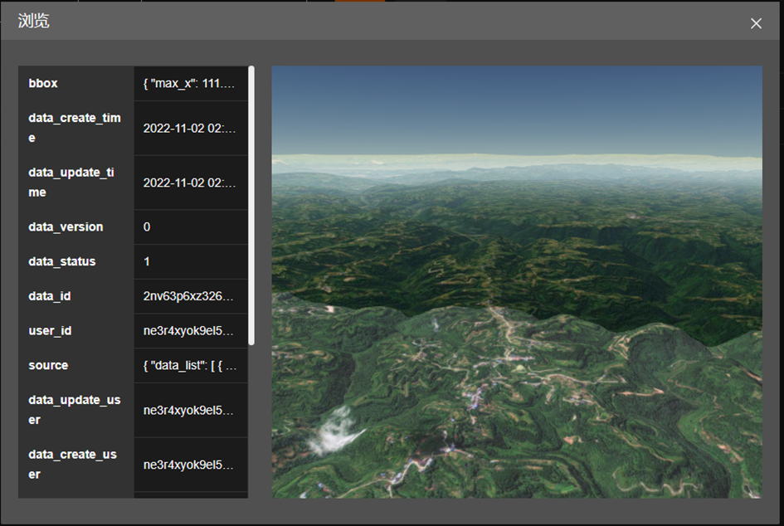This screenshot has height=526, width=784.
Task: Close the 浏览 dialog with the X icon
Action: [x=756, y=23]
